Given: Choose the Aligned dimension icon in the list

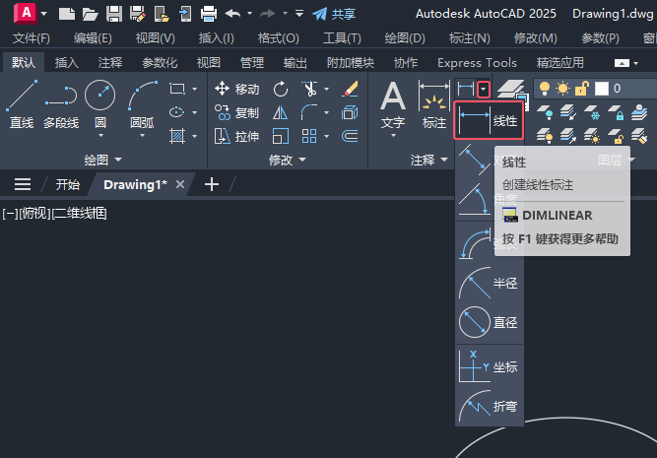Looking at the screenshot, I should point(475,160).
